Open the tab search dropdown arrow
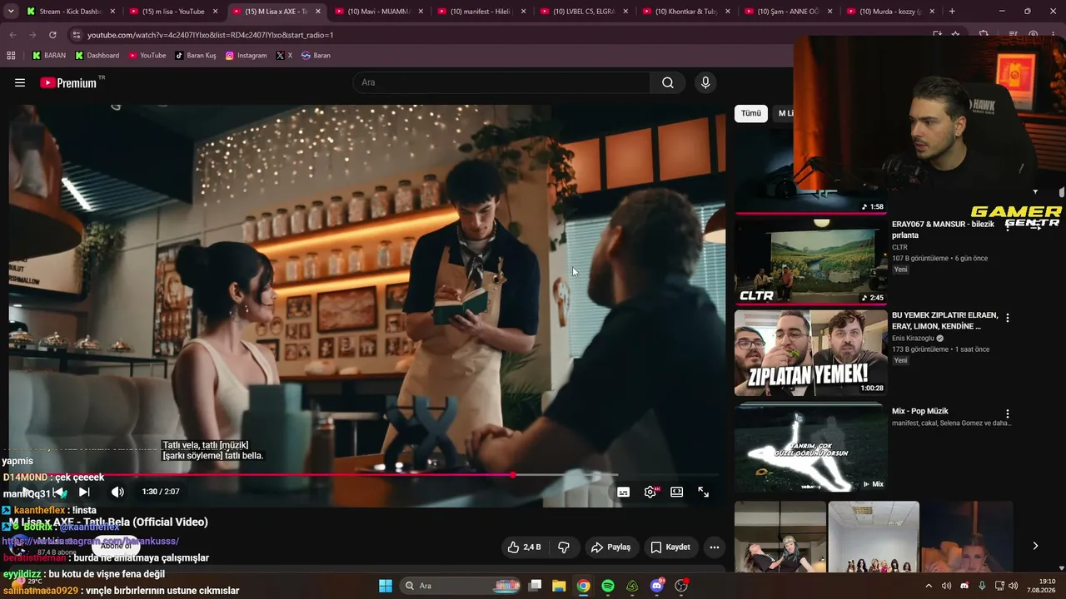Screen dimensions: 1066x599 click(11, 12)
